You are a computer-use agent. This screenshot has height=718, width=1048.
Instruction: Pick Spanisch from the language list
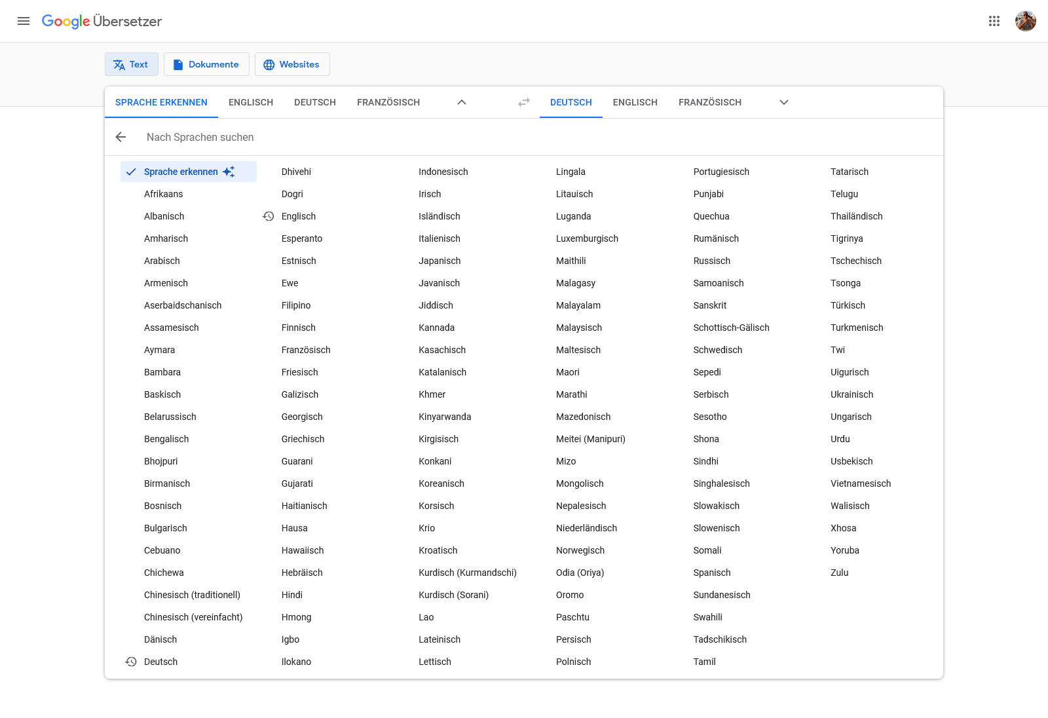[712, 573]
